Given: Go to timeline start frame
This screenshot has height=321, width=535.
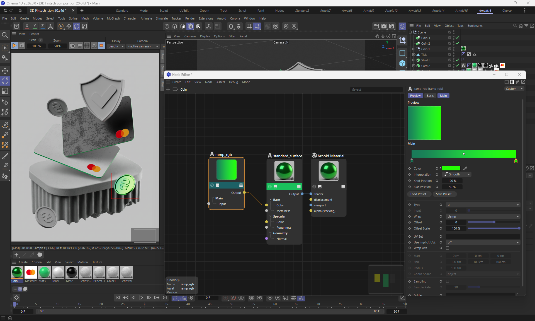Looking at the screenshot, I should [118, 298].
